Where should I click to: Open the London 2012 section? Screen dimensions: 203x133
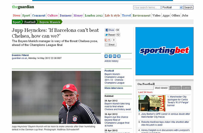point(94,15)
